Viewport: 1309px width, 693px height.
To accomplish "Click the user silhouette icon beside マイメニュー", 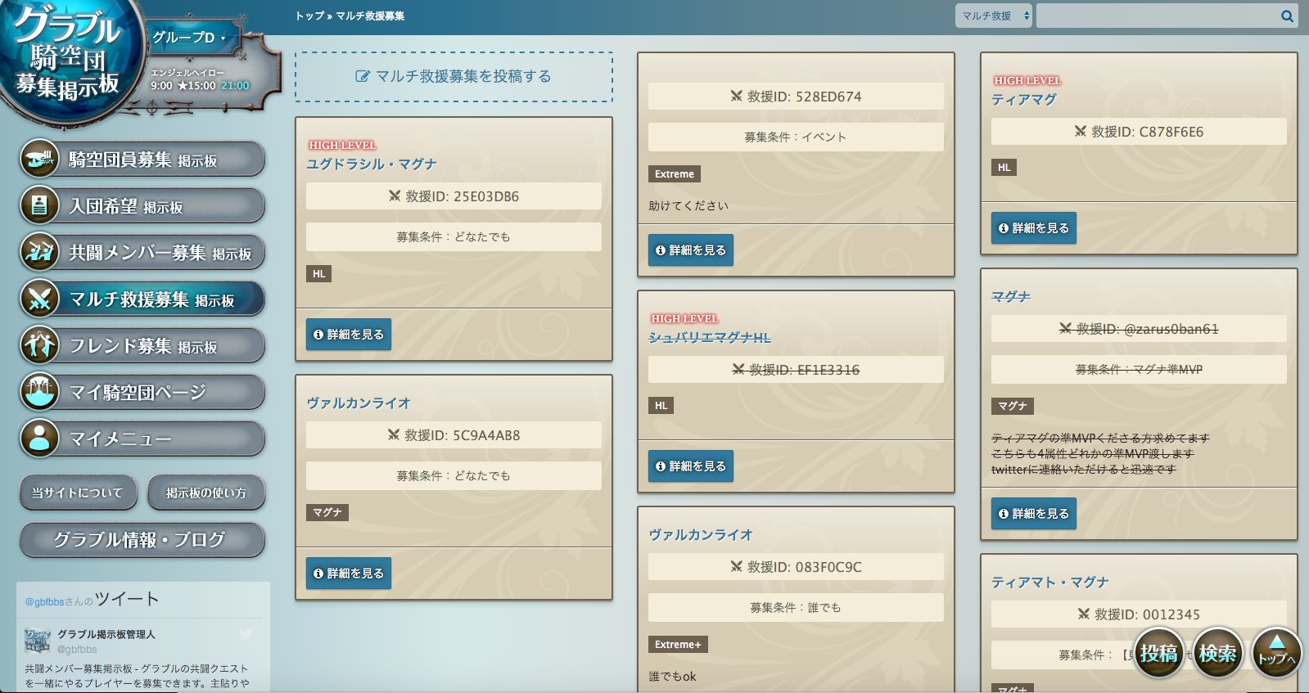I will coord(39,439).
